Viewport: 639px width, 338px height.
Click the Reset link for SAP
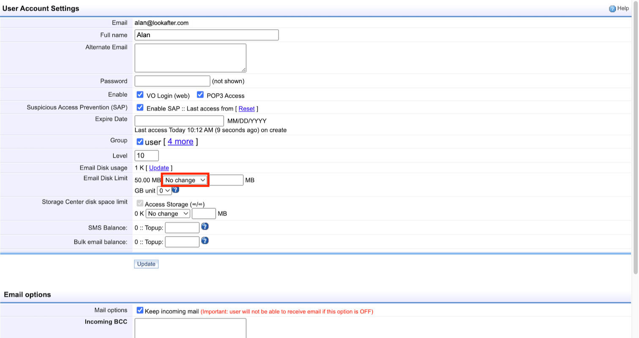pos(246,109)
